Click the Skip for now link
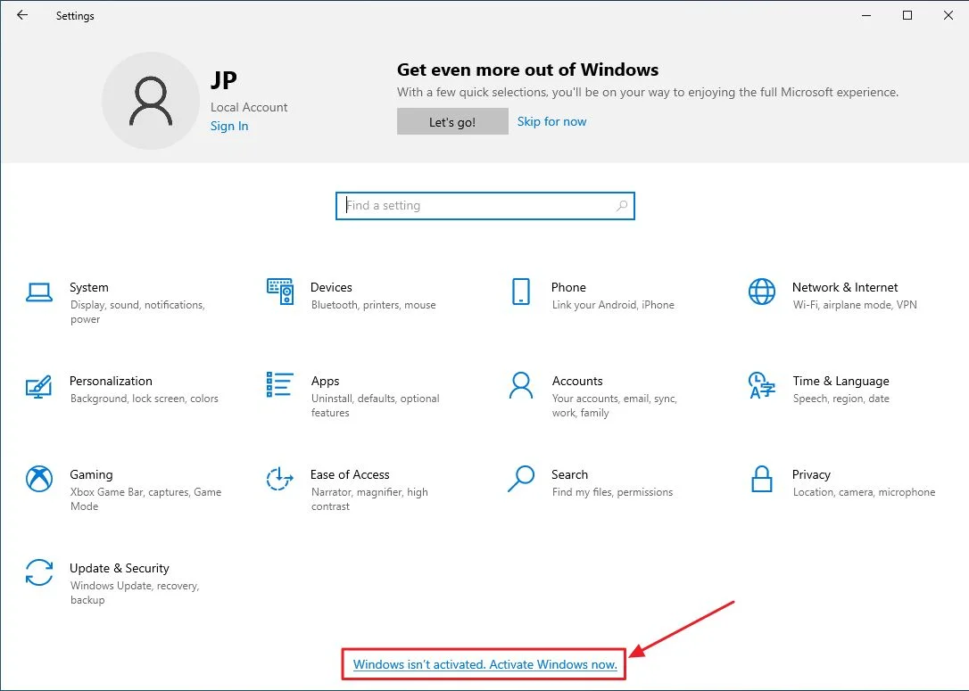 (x=551, y=121)
